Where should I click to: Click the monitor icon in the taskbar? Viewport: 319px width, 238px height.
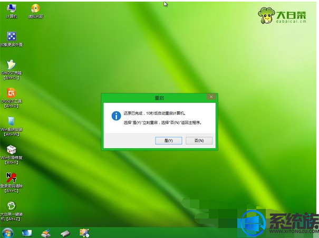pos(27,233)
